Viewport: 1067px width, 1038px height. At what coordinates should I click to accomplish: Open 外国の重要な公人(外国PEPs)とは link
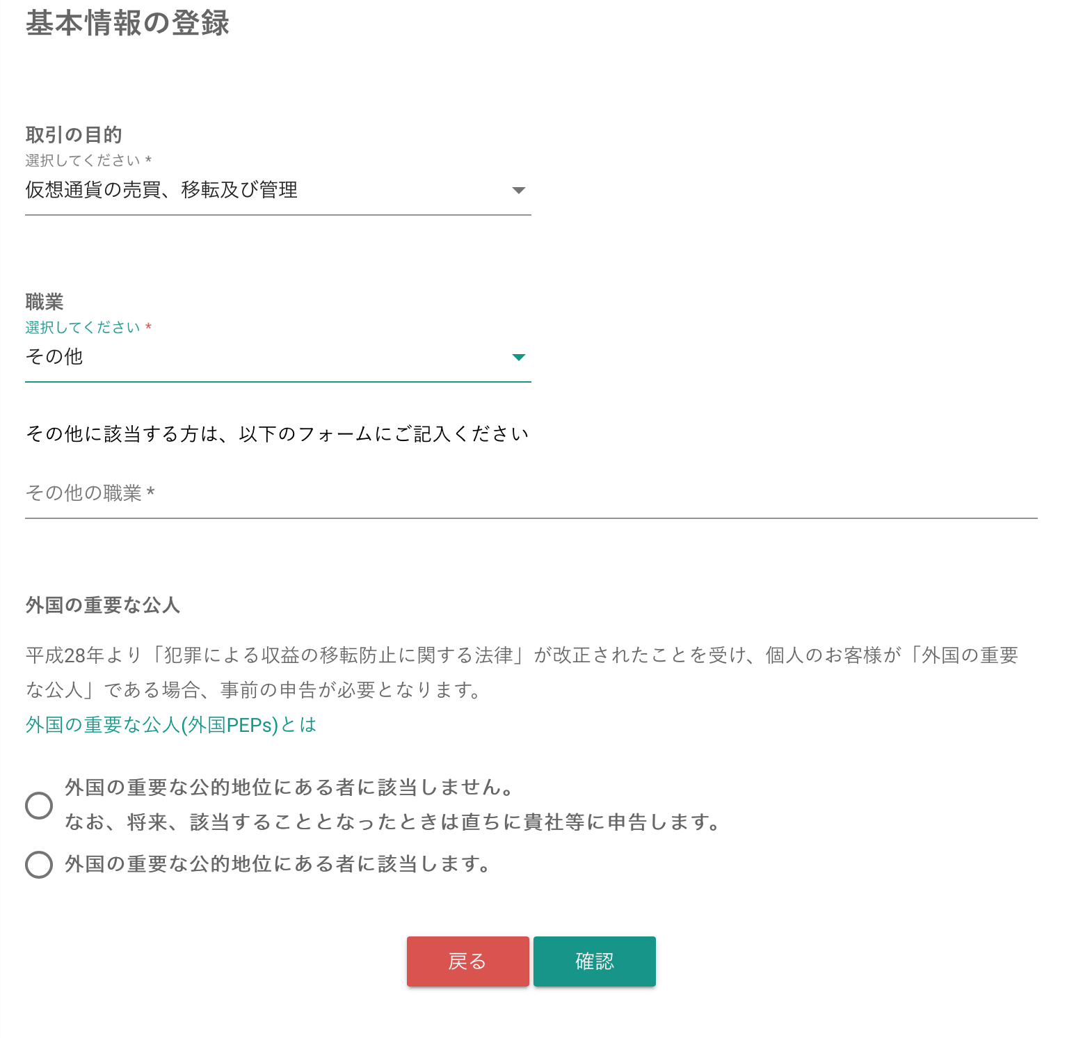(x=171, y=725)
